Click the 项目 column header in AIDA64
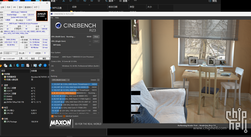Viewport: 251px width, 137px height. click(x=15, y=71)
